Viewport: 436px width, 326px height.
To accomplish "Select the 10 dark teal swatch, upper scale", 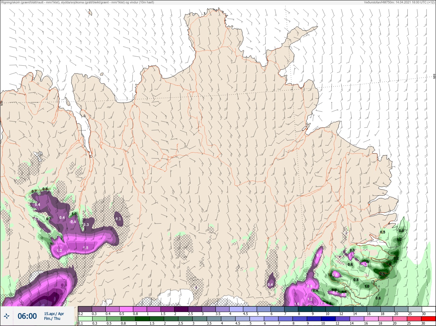I will coord(332,309).
